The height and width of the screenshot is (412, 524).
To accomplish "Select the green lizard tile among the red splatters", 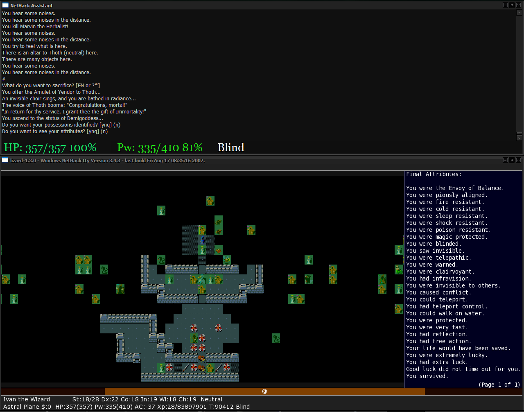I will click(x=194, y=338).
